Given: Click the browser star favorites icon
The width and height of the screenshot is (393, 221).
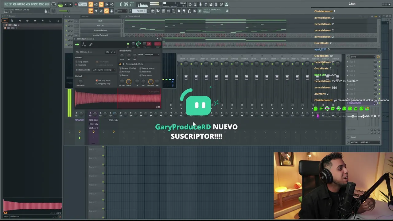Looking at the screenshot, I should pos(42,21).
